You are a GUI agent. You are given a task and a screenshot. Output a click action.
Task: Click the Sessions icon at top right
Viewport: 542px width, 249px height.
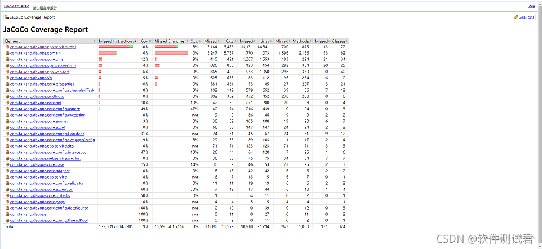[x=516, y=17]
